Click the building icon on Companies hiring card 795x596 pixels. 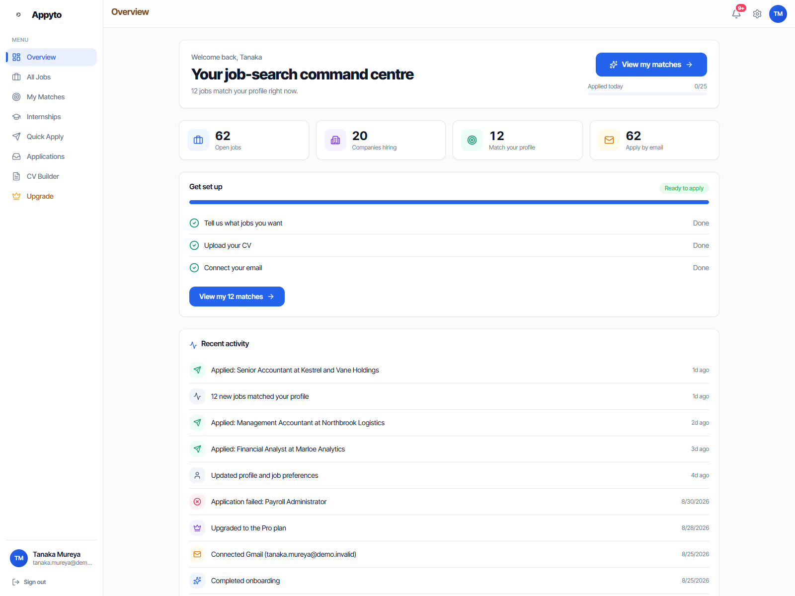pyautogui.click(x=335, y=140)
